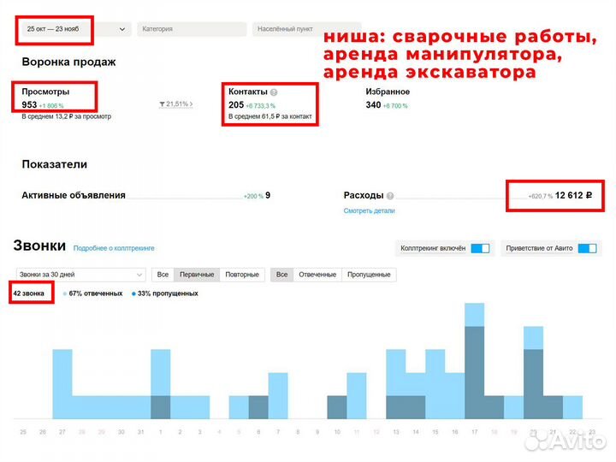616x462 pixels.
Task: Click the chart bar above date 7
Action: pyautogui.click(x=278, y=395)
